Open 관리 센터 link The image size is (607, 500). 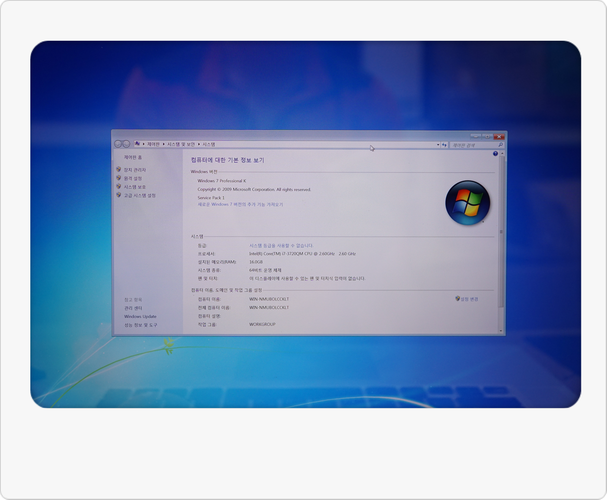(133, 308)
